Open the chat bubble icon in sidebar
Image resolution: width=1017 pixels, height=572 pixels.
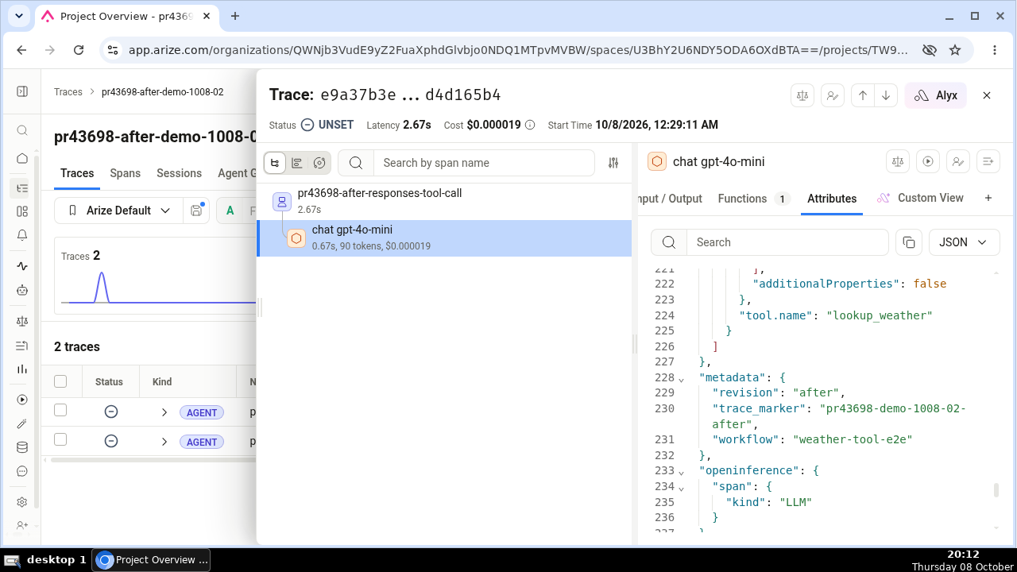click(22, 471)
